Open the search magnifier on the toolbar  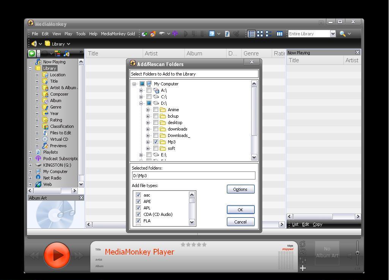coord(343,34)
